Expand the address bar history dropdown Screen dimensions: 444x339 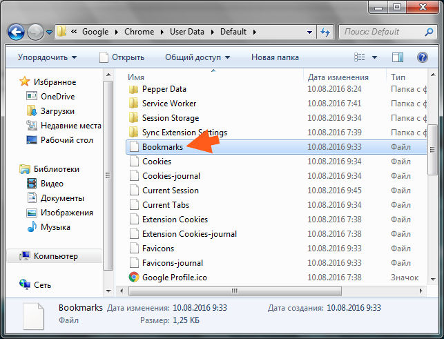[309, 32]
